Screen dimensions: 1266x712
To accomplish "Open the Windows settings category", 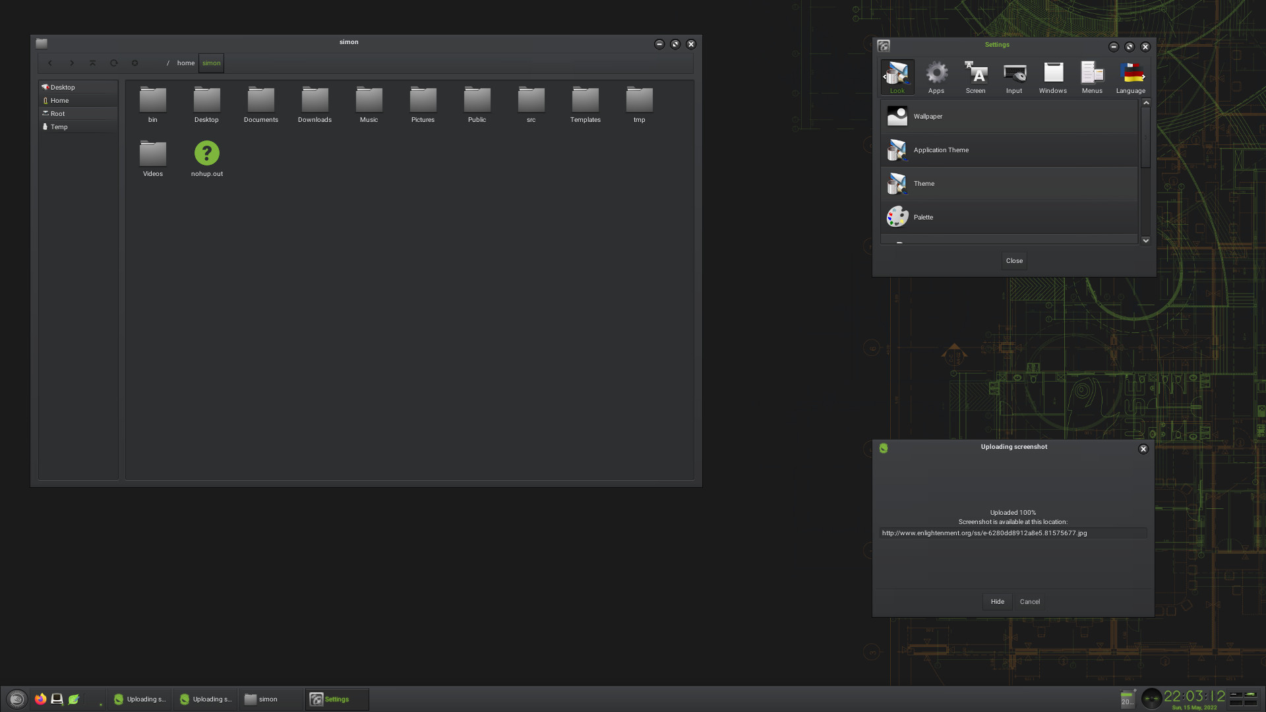I will (x=1052, y=76).
